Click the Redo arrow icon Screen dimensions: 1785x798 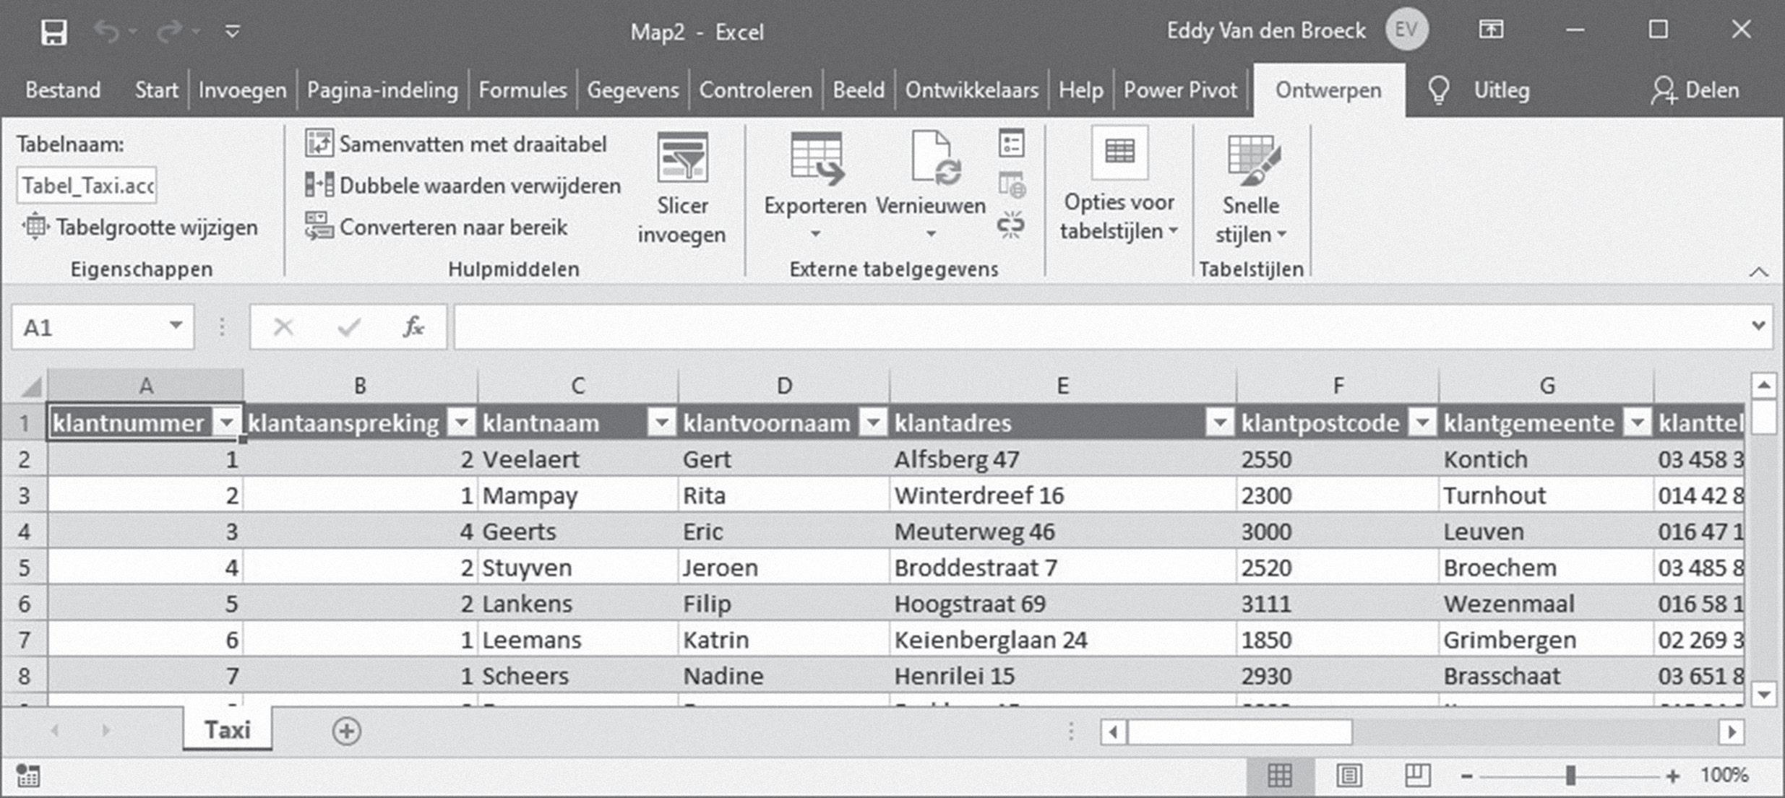(170, 32)
